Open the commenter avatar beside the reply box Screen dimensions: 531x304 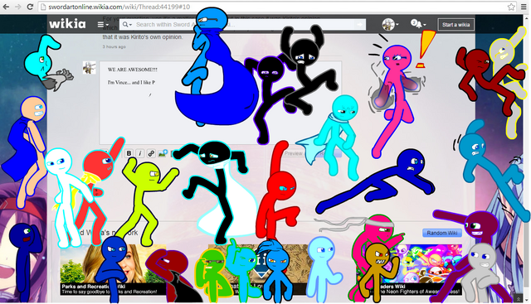click(x=90, y=68)
